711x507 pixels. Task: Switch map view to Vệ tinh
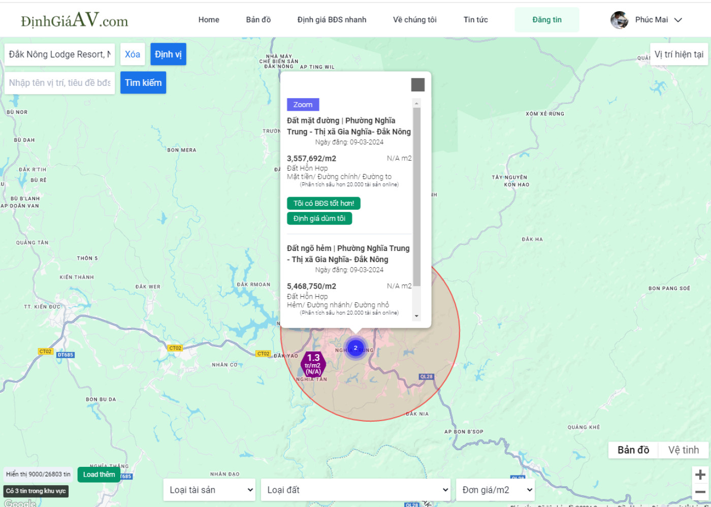pos(683,450)
